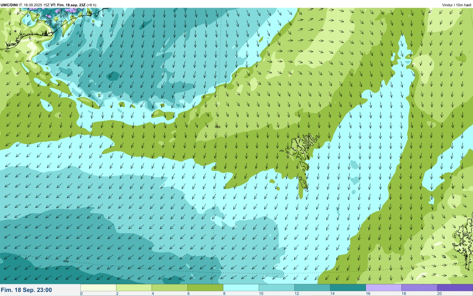Click the deep purple legend swatch above 20

455,288
